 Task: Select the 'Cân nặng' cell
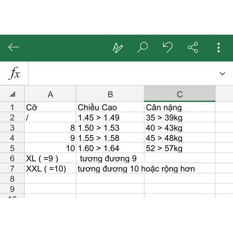click(x=180, y=107)
